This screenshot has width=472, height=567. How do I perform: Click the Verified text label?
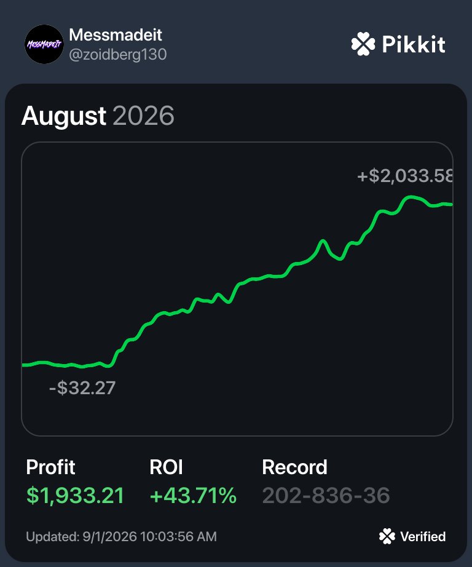423,536
